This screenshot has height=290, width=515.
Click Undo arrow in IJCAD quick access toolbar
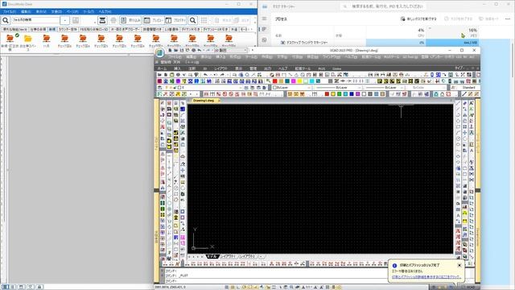[200, 50]
